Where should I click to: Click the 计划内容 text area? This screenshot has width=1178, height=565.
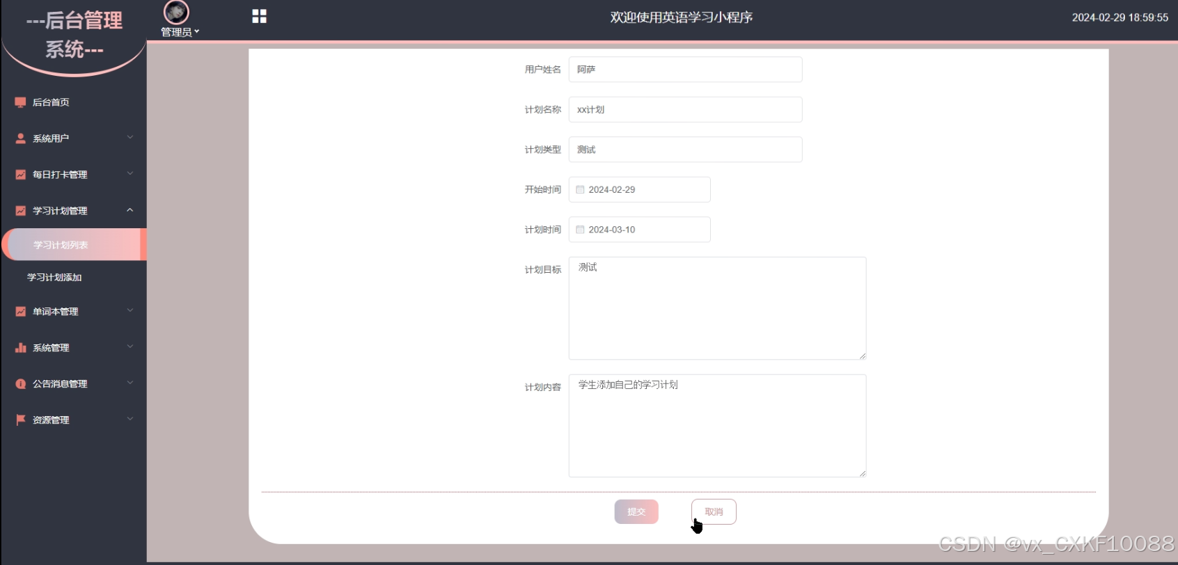(717, 426)
